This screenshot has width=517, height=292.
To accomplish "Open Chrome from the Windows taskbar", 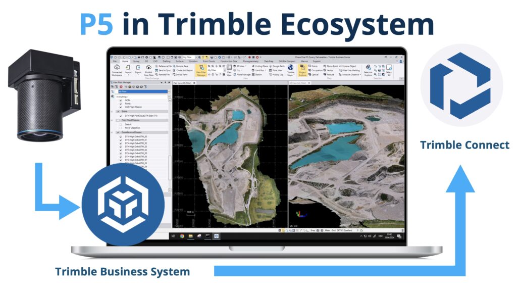I will point(182,236).
